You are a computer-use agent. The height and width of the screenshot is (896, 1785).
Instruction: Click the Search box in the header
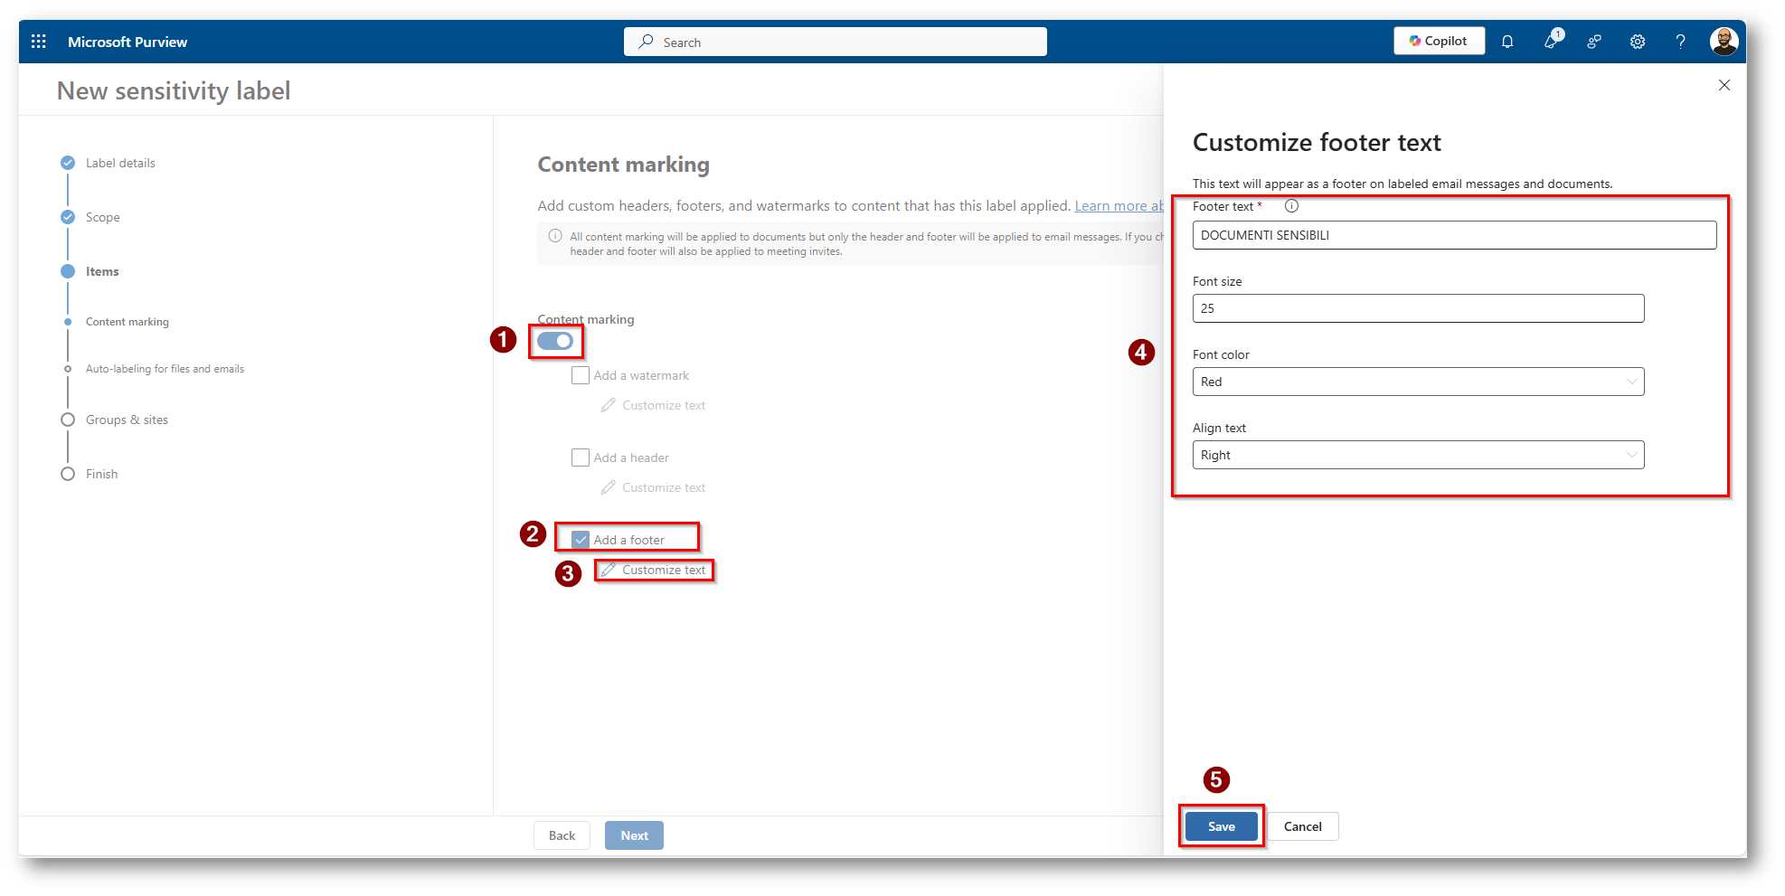[x=836, y=42]
